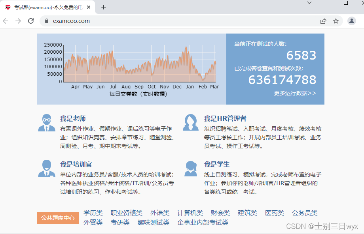The height and width of the screenshot is (234, 364).
Task: Click the teacher avatar icon
Action: click(47, 123)
